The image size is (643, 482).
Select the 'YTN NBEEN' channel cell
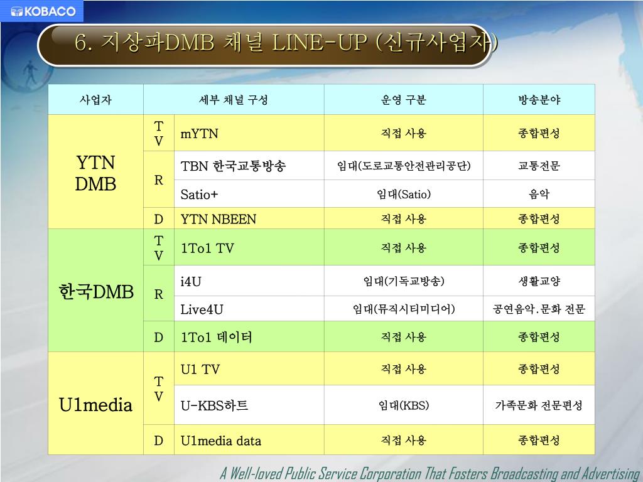coord(249,218)
